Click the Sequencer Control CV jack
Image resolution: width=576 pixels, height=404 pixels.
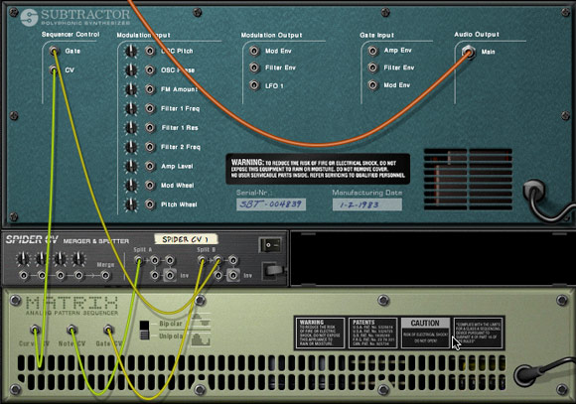(54, 69)
